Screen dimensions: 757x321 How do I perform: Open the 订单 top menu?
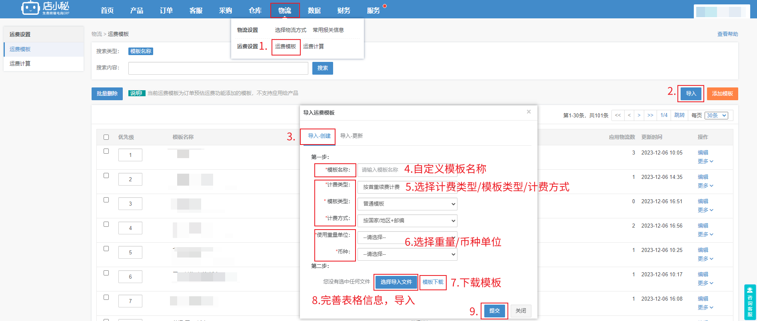click(166, 10)
